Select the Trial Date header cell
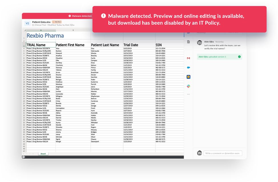Viewport: 278px width, 182px height. pyautogui.click(x=139, y=45)
